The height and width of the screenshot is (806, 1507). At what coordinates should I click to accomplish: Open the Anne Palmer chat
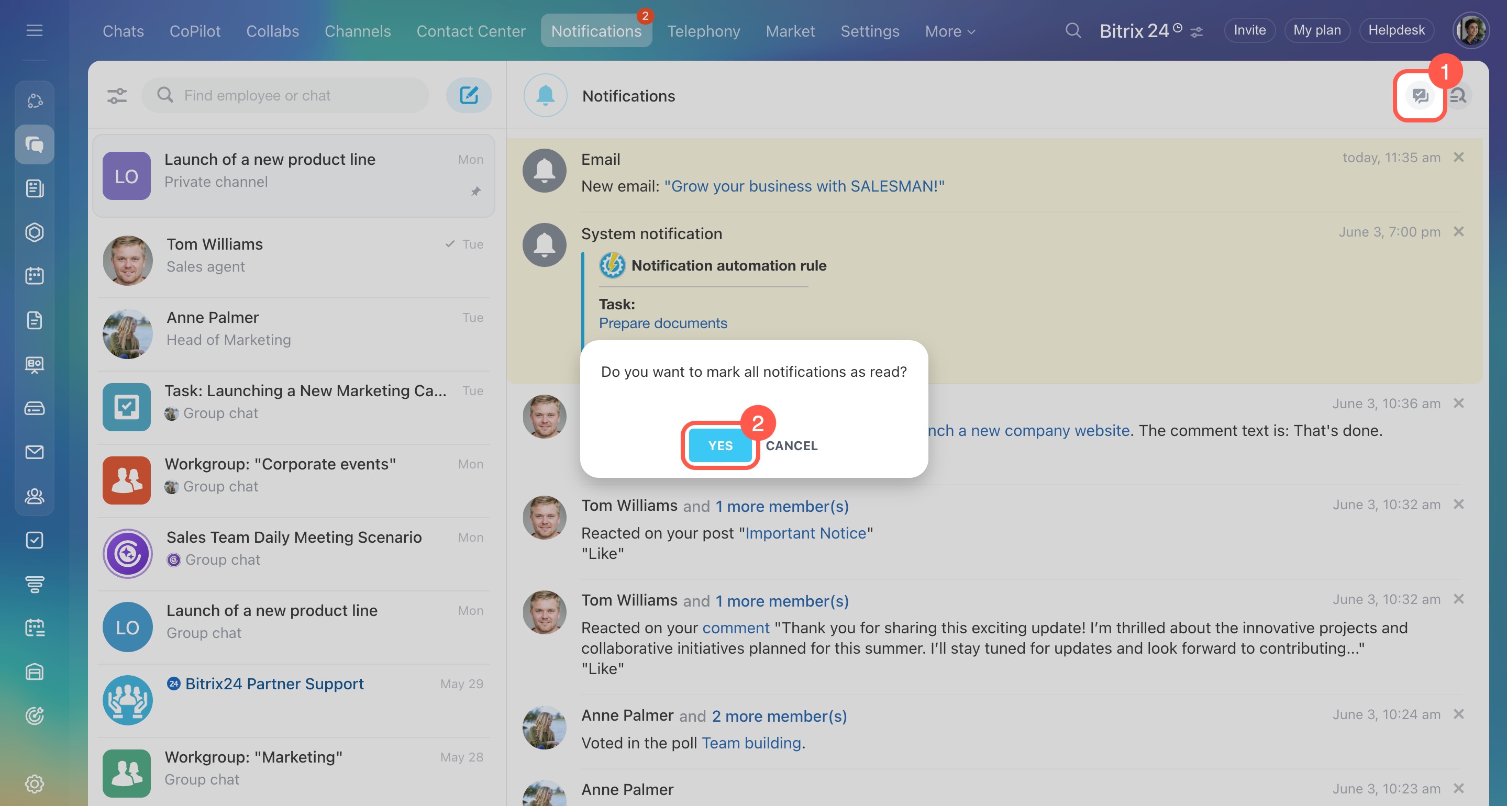[x=294, y=333]
